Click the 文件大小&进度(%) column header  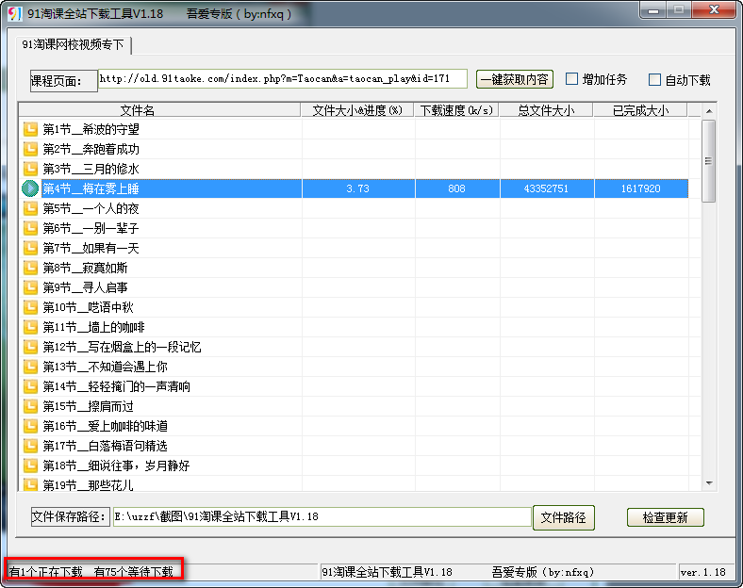(357, 110)
